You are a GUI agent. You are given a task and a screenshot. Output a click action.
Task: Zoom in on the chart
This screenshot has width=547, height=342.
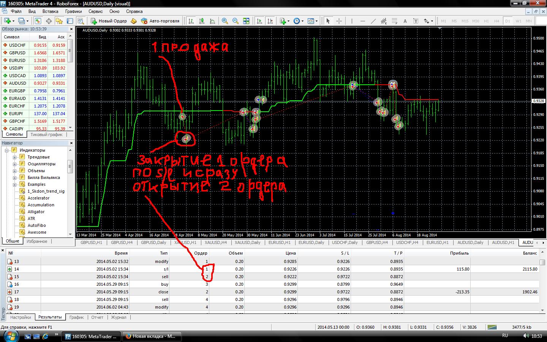[225, 21]
